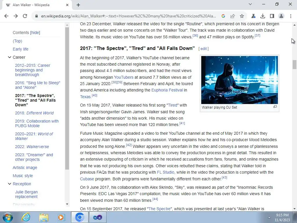Open Career section link
297x223 pixels.
point(19,57)
